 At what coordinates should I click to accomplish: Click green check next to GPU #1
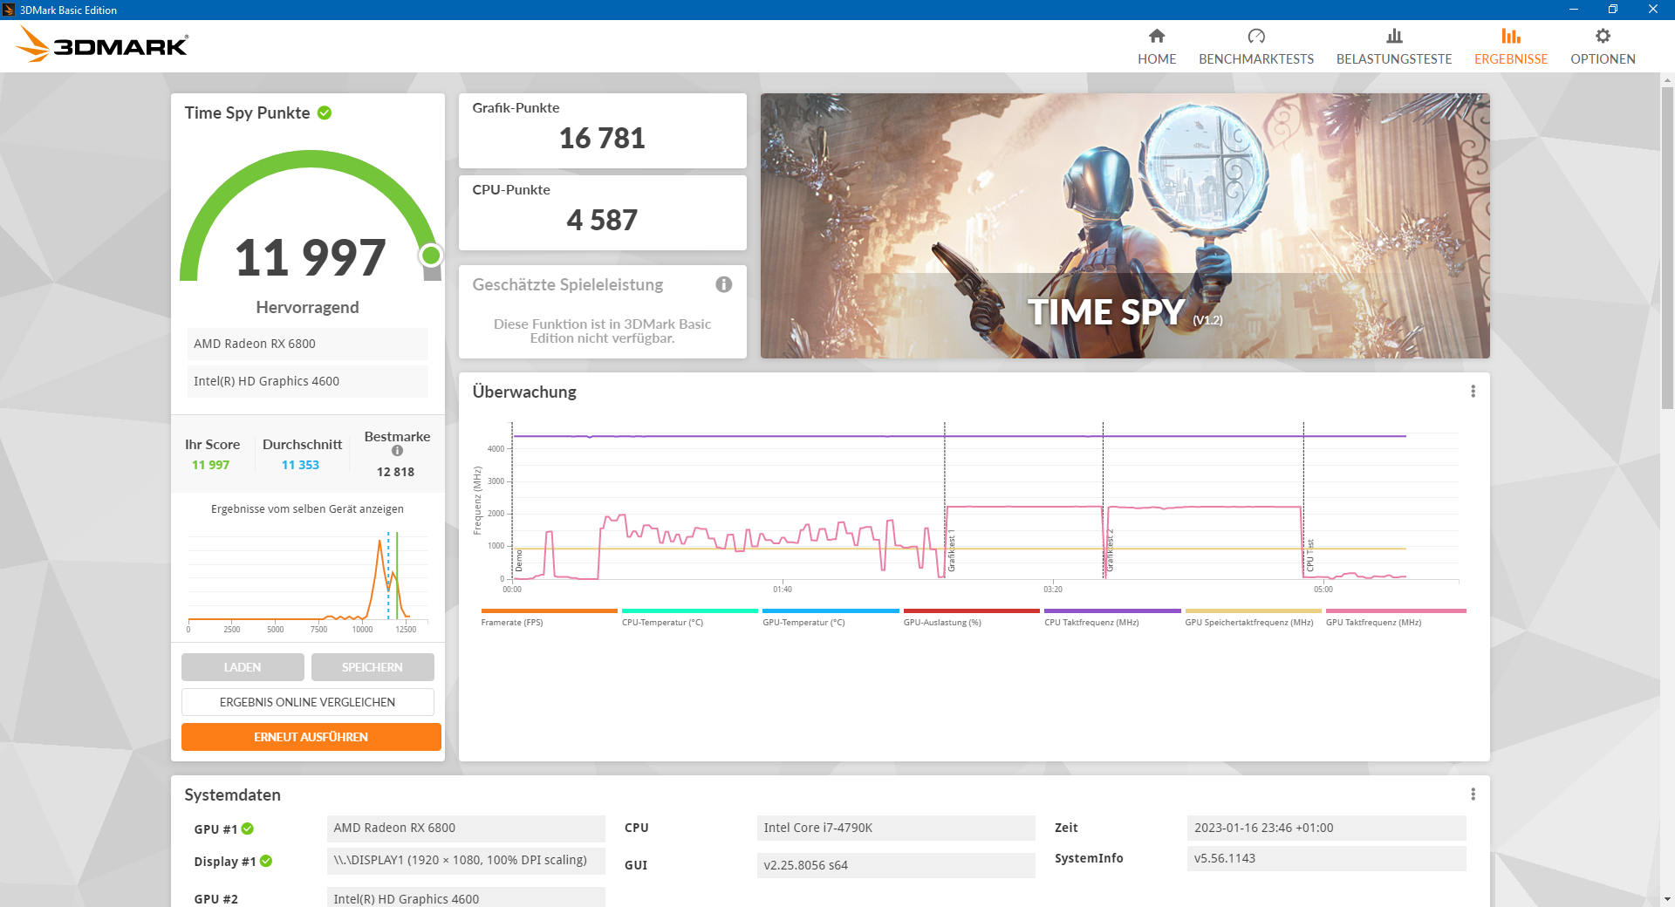[248, 829]
